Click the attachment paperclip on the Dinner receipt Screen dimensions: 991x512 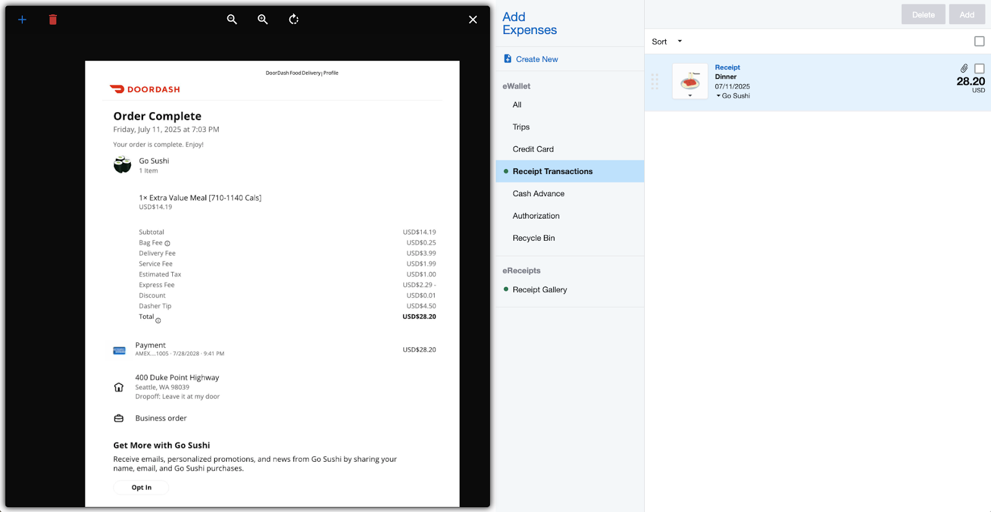coord(964,68)
